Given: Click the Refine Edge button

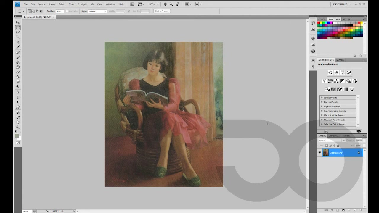Looking at the screenshot, I should click(162, 11).
